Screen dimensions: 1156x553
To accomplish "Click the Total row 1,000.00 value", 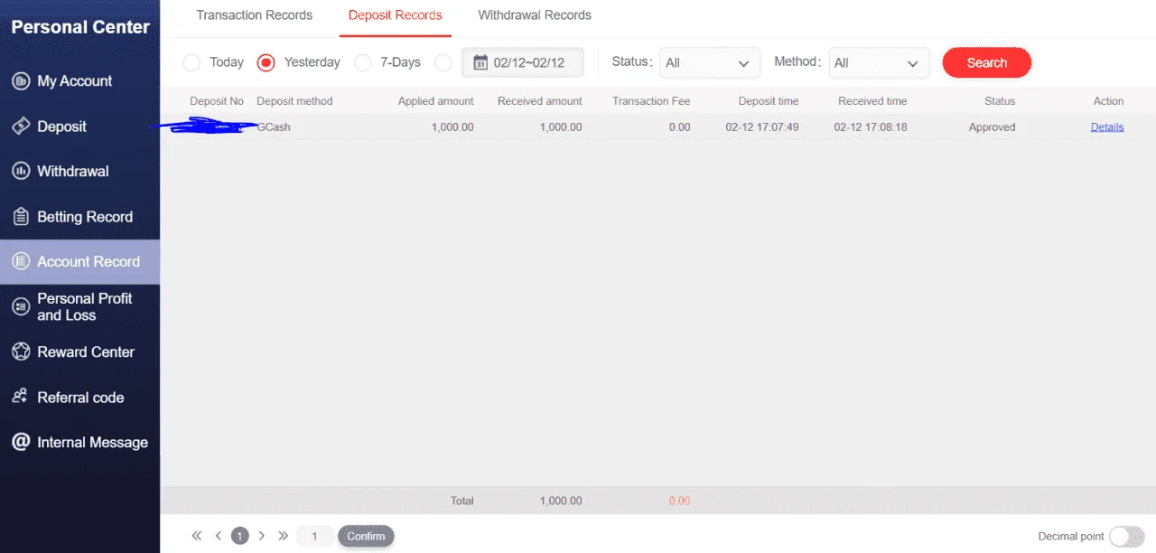I will [x=561, y=501].
